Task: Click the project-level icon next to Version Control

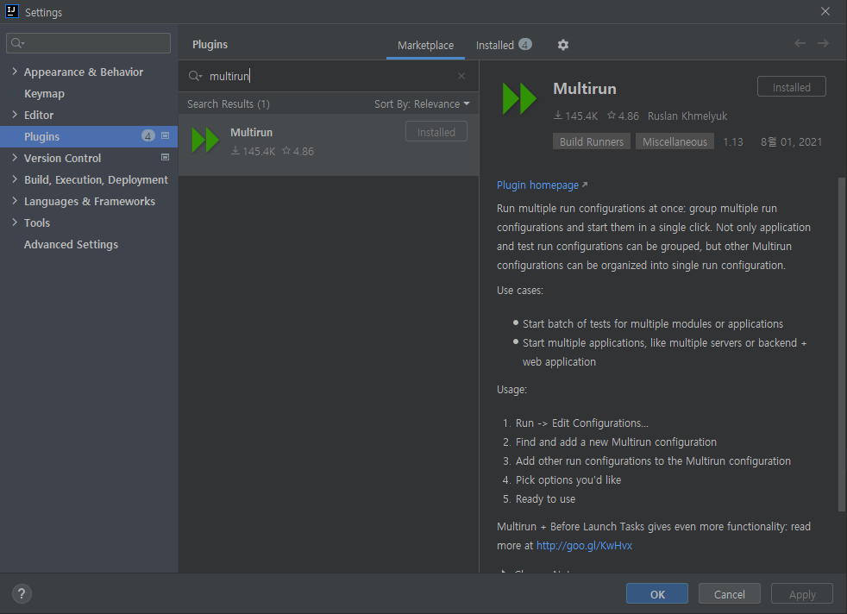Action: (166, 158)
